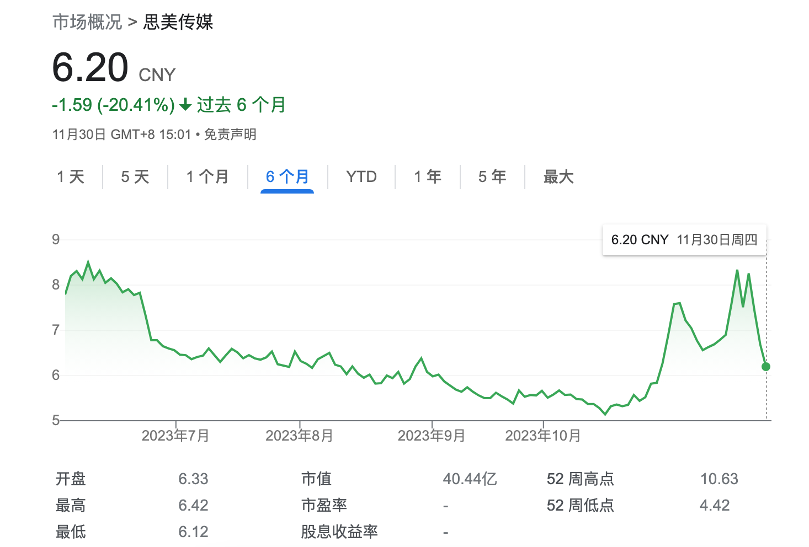Navigate back to 市场概况 overview
The width and height of the screenshot is (809, 547).
point(86,23)
